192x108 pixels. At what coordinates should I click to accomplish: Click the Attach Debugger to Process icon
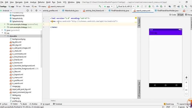click(161, 6)
